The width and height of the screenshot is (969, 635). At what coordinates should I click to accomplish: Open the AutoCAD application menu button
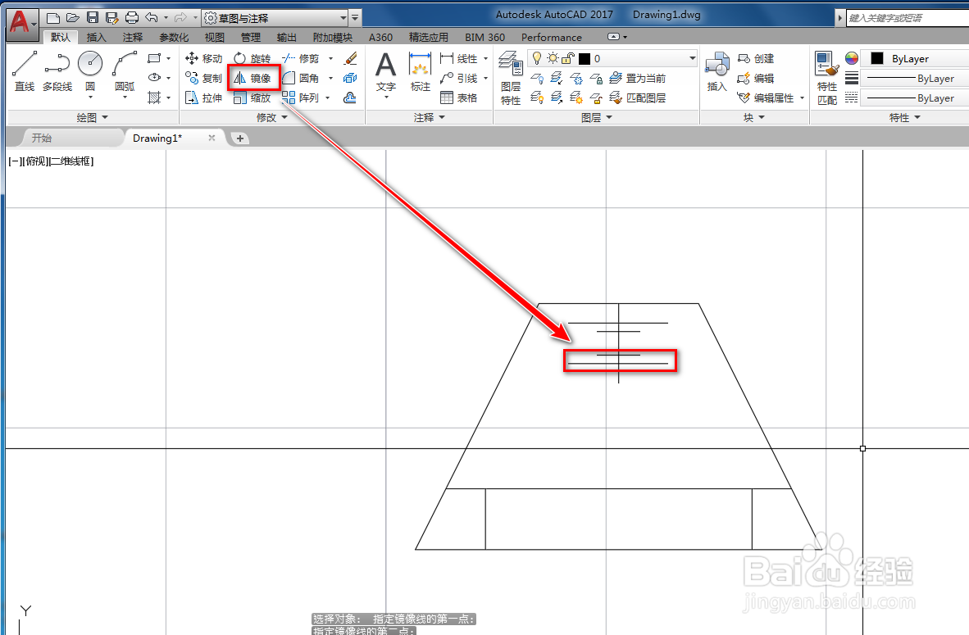tap(22, 25)
